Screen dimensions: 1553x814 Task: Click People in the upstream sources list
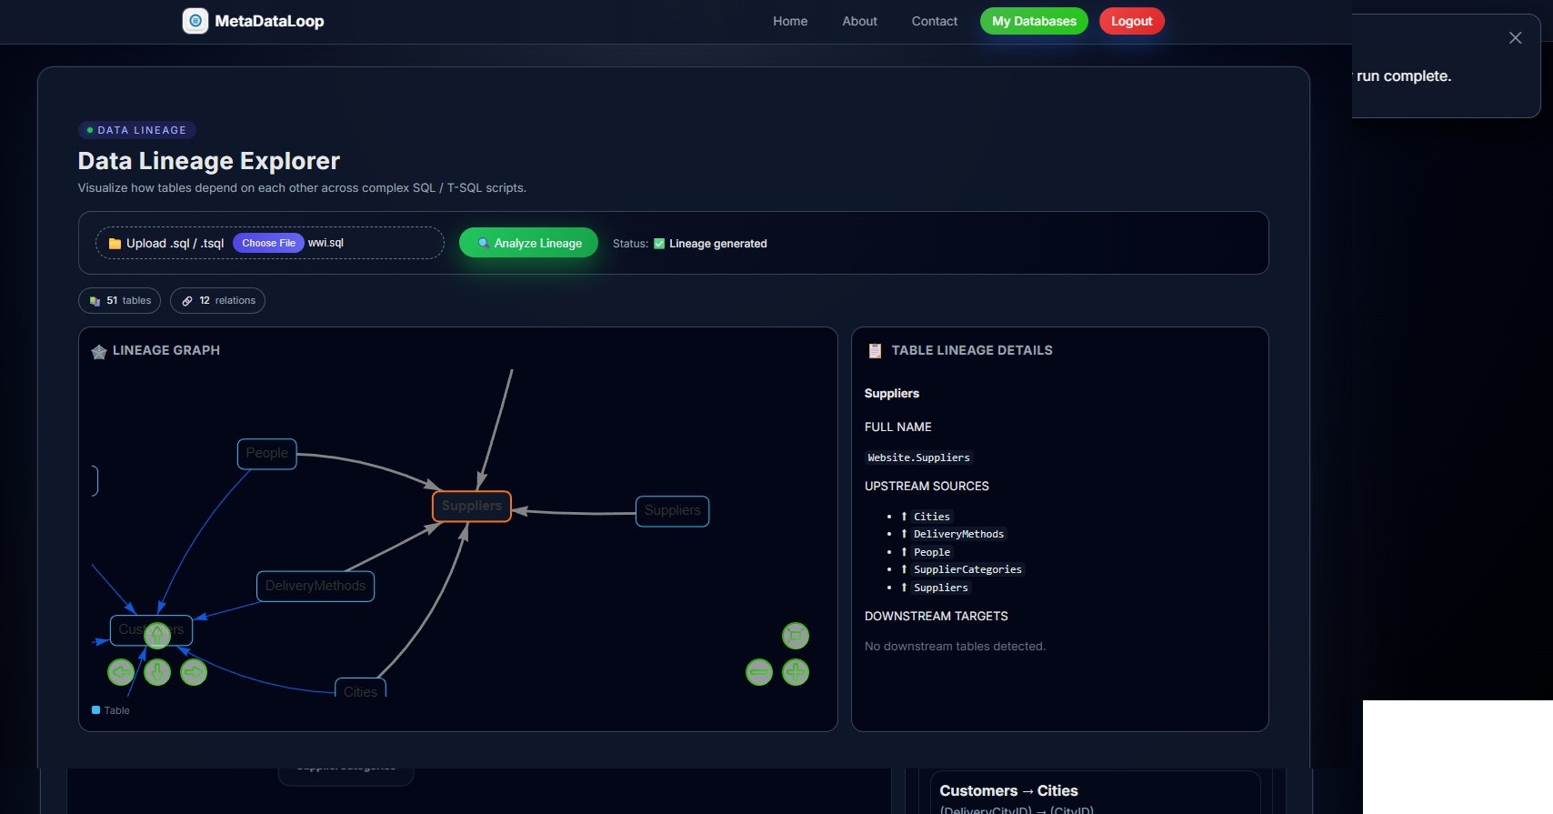(x=932, y=552)
